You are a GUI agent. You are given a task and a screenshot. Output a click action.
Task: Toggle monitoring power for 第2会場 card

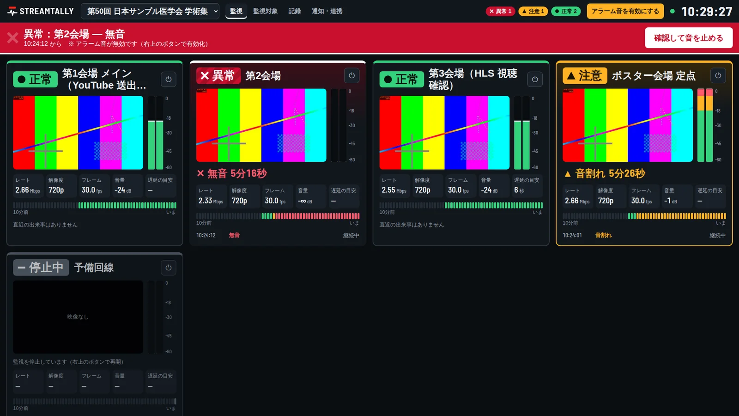tap(351, 75)
